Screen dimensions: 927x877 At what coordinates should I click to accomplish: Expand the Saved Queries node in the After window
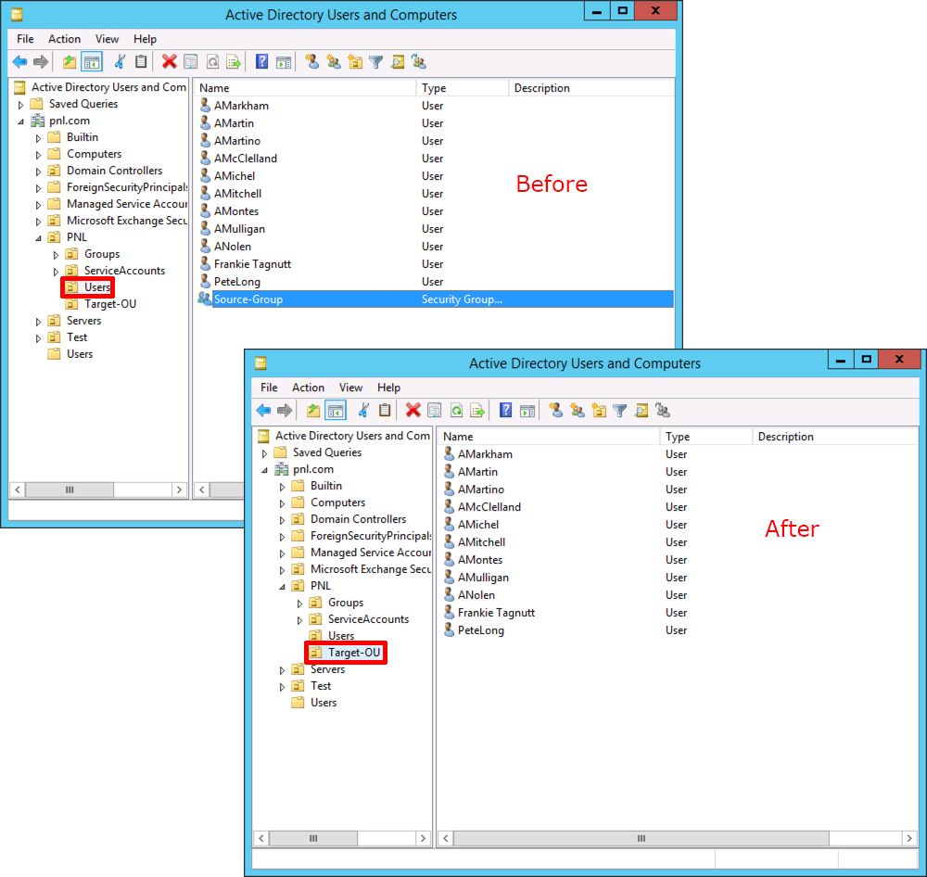point(265,453)
